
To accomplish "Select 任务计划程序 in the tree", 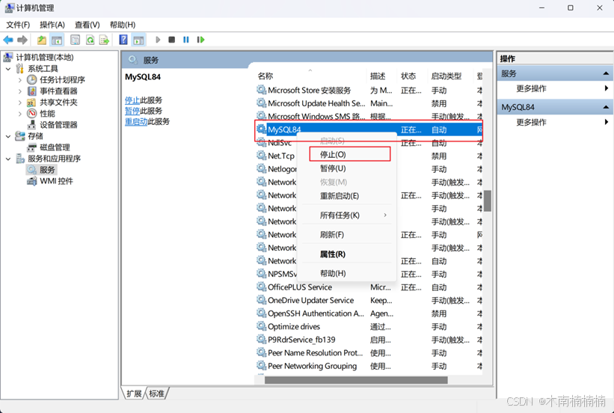I will (62, 80).
